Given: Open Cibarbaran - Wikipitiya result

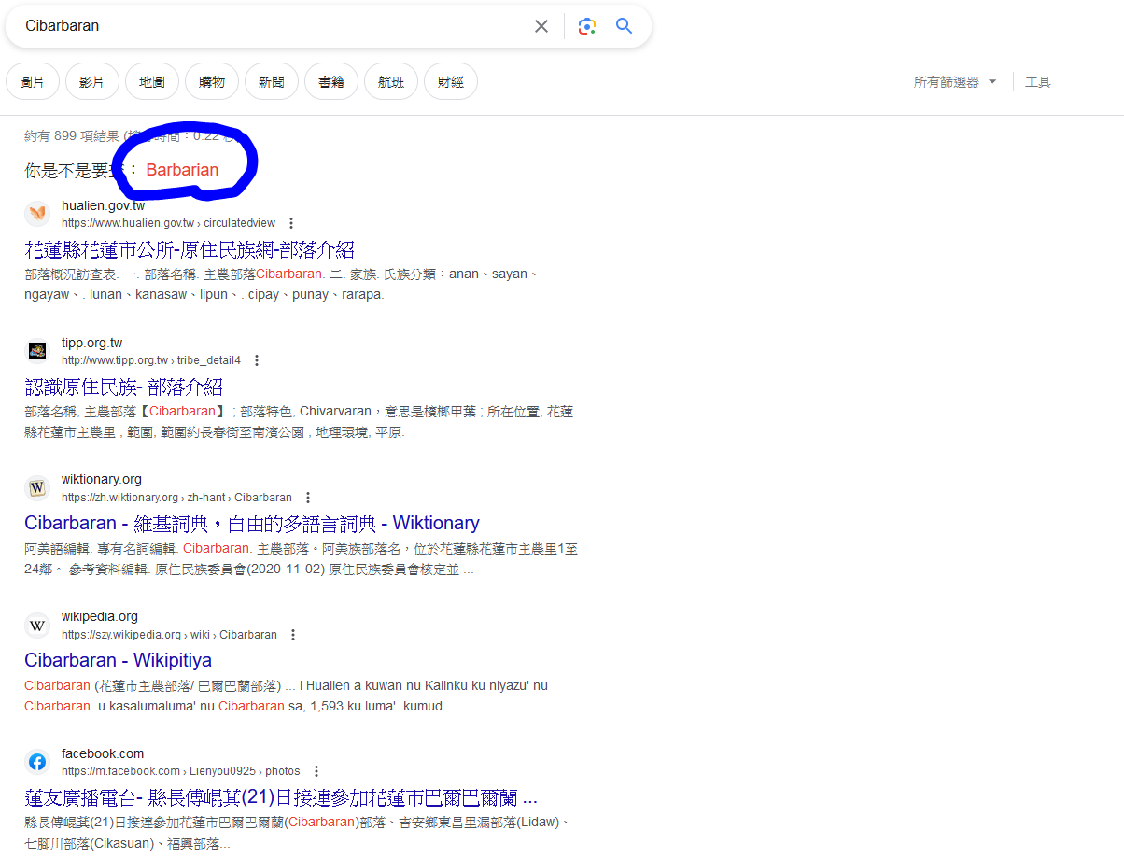Looking at the screenshot, I should [x=119, y=660].
